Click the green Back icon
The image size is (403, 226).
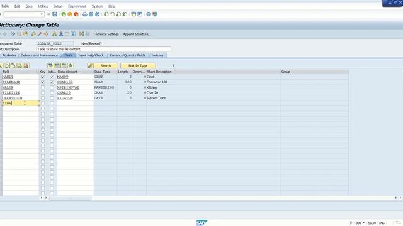click(x=64, y=14)
